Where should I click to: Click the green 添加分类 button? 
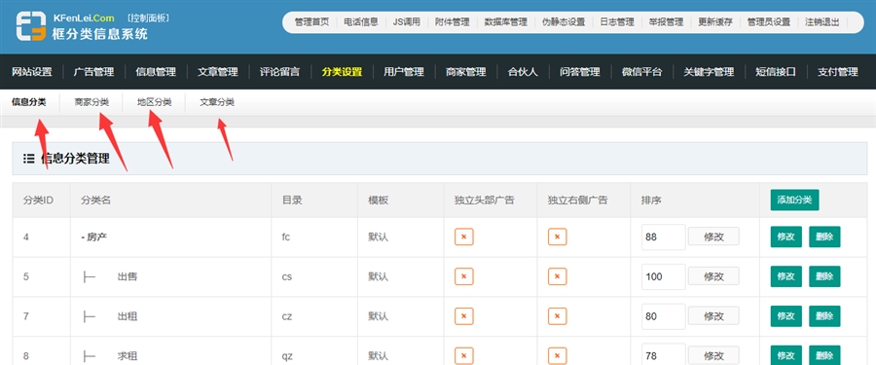pyautogui.click(x=794, y=201)
